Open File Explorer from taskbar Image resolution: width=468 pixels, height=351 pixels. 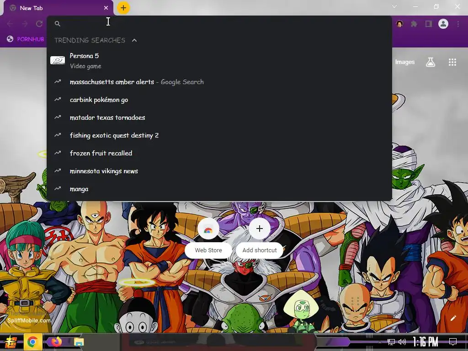[79, 342]
